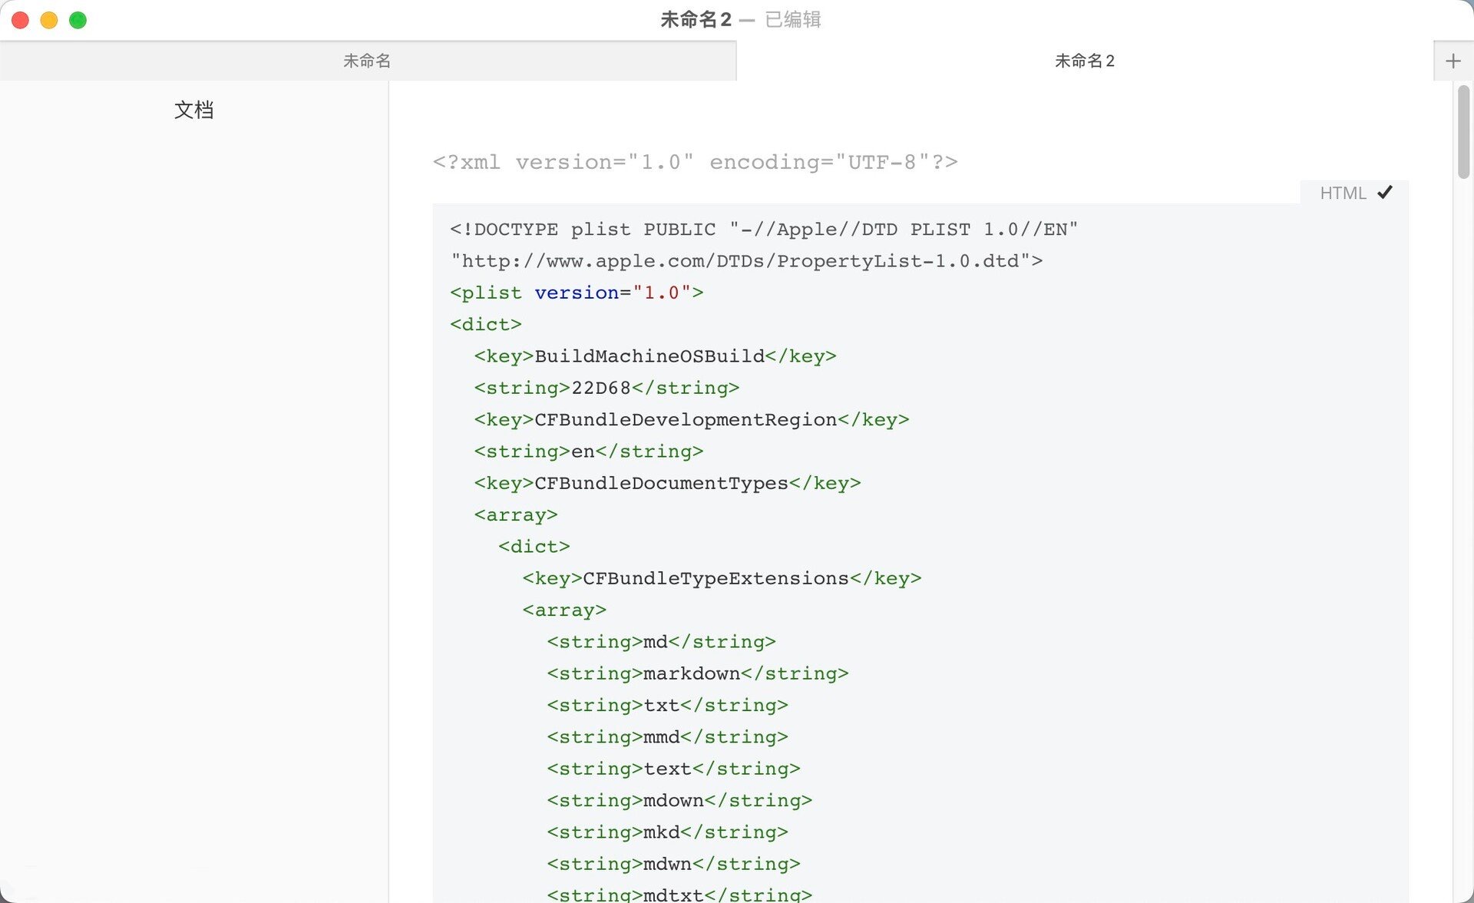Screen dimensions: 1474x903
Task: Click the BuildMachineOSBuild key line
Action: (655, 356)
